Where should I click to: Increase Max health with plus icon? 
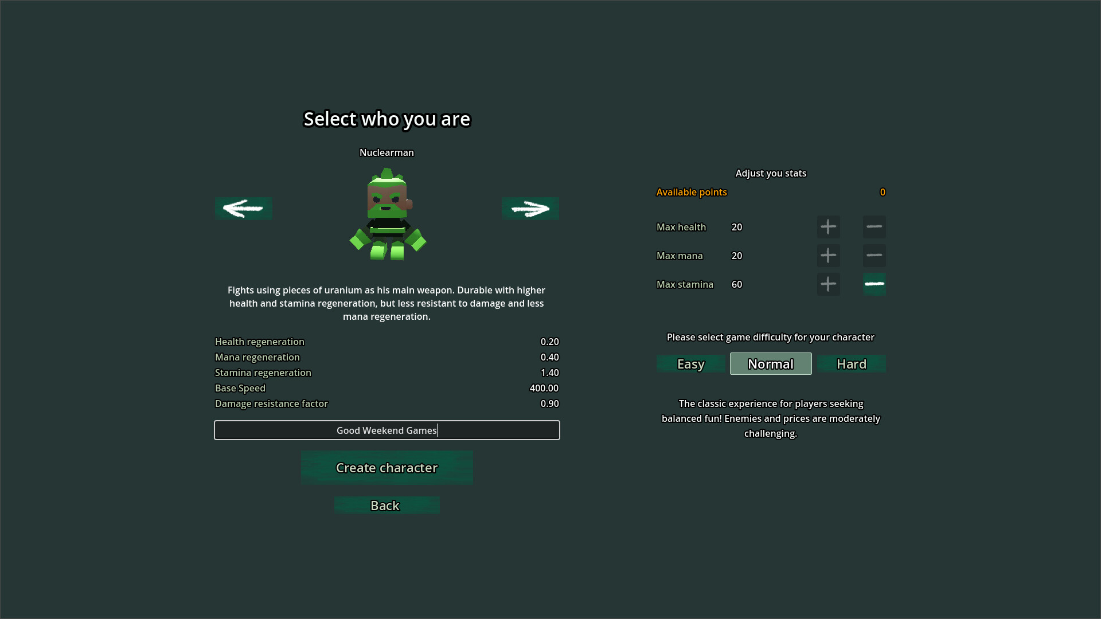(828, 227)
